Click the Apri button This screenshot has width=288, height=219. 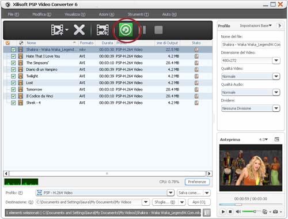[x=199, y=202]
